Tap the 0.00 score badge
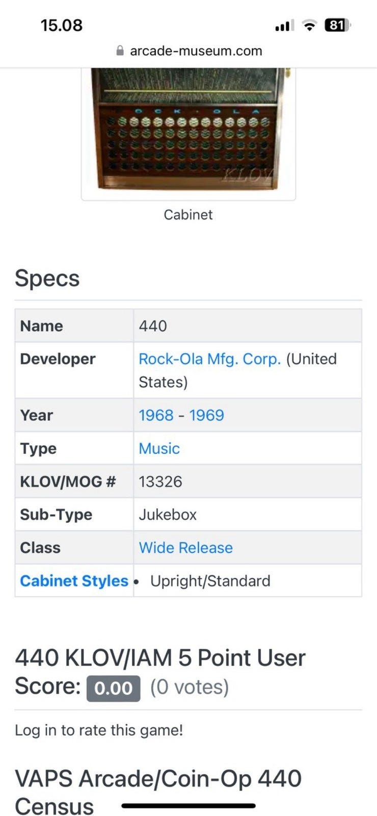The height and width of the screenshot is (816, 377). 113,688
